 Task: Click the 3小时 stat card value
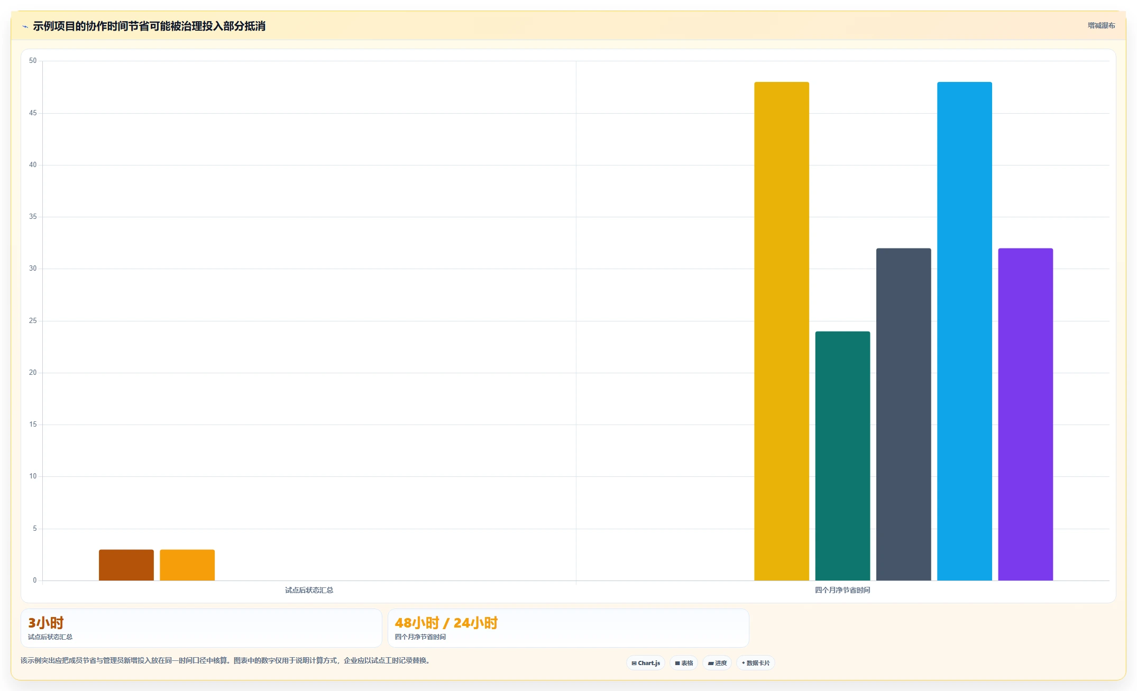point(46,623)
